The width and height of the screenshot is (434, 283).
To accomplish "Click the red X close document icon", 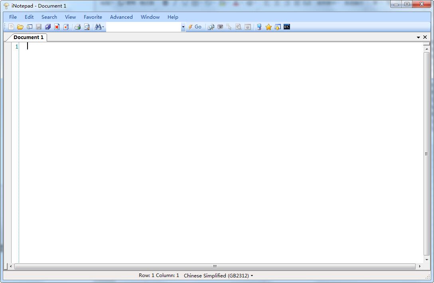I will pyautogui.click(x=57, y=27).
